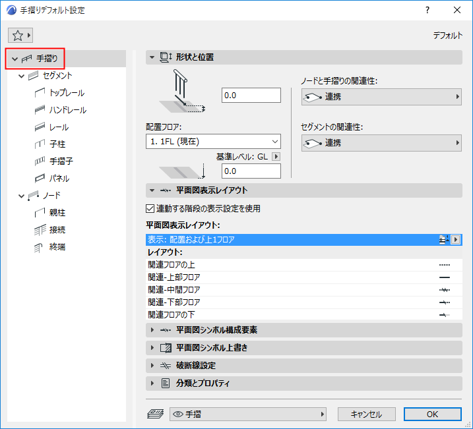Click the 手摺子 baluster icon
The height and width of the screenshot is (429, 473).
(40, 161)
